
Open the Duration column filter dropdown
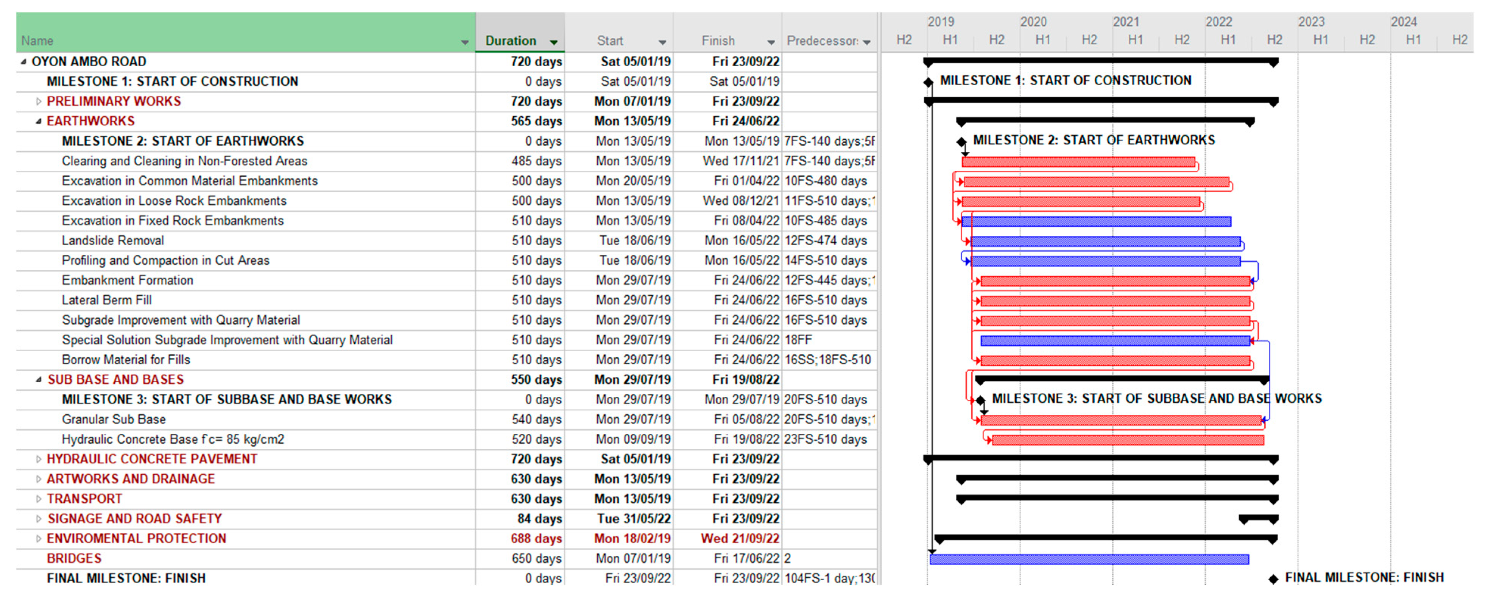(553, 42)
